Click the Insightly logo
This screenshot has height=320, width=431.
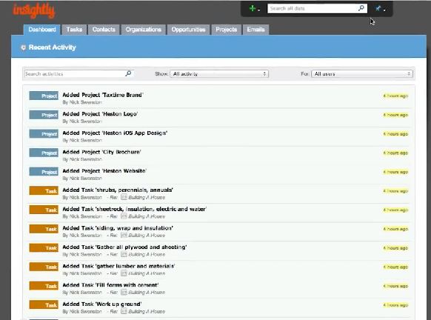click(x=34, y=10)
